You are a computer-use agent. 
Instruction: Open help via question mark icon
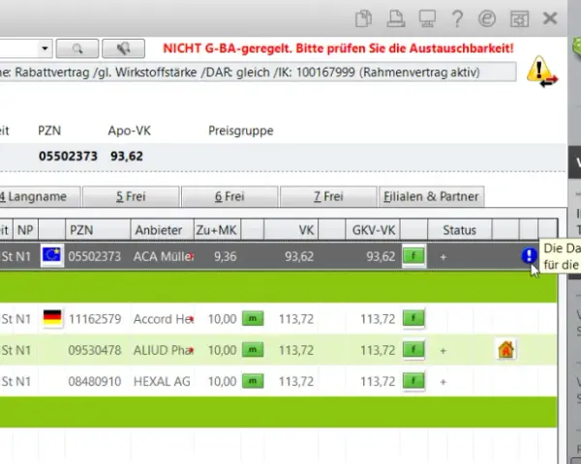coord(458,18)
